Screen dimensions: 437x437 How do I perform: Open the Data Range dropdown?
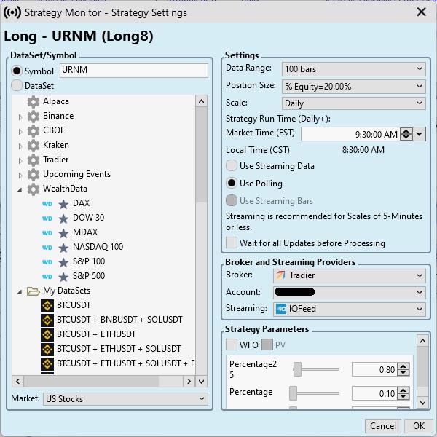coord(354,69)
